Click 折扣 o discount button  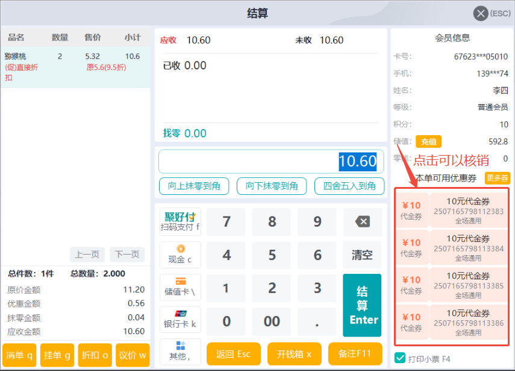pos(95,355)
